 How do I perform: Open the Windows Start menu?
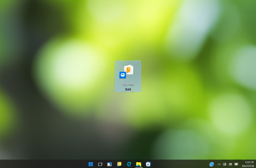tap(91, 164)
